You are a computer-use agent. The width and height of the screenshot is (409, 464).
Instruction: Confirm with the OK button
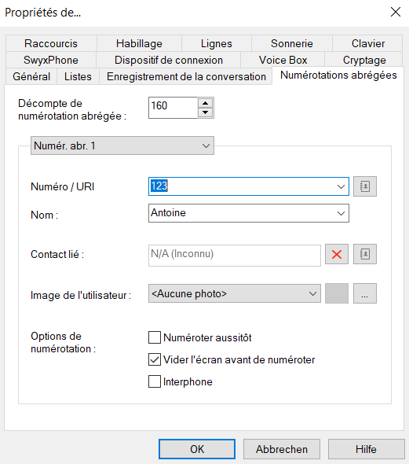(x=197, y=449)
